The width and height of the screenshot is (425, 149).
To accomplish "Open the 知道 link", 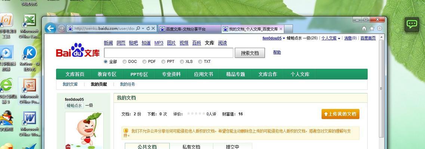I will [x=146, y=43].
